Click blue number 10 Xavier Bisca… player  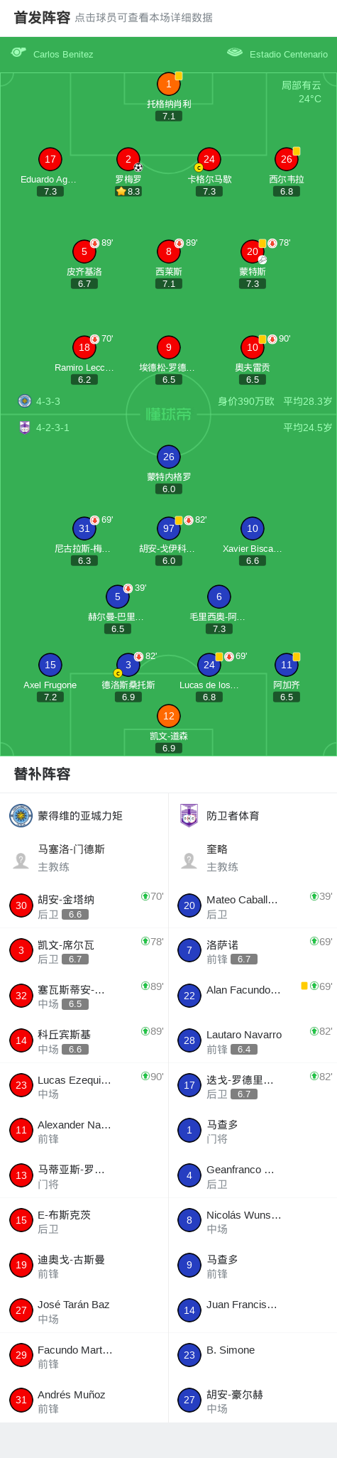[253, 528]
